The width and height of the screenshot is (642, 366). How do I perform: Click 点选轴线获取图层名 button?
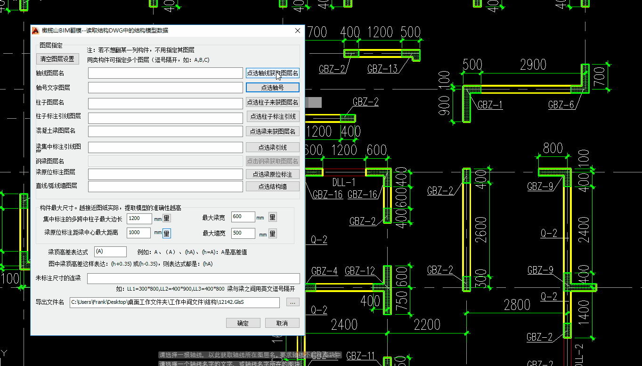point(272,73)
